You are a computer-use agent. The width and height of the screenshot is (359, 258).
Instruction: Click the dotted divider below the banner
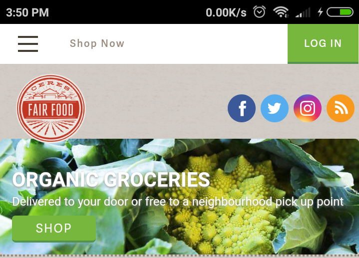[x=180, y=256]
